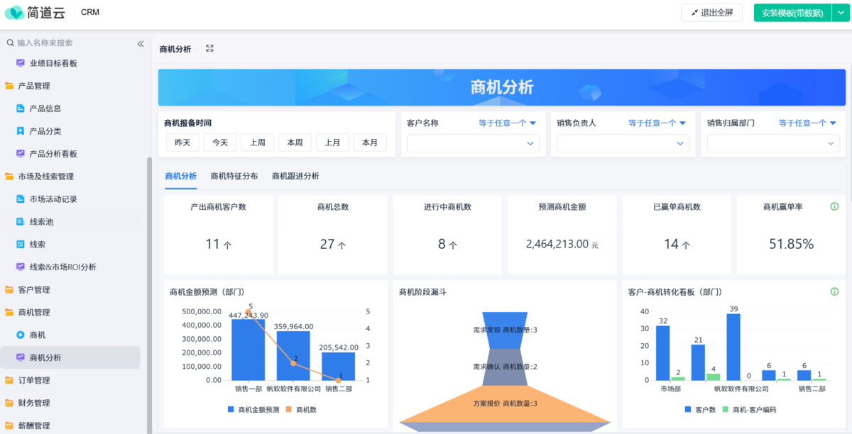The image size is (852, 434).
Task: Open the 销售归属部门 value dropdown
Action: [773, 143]
